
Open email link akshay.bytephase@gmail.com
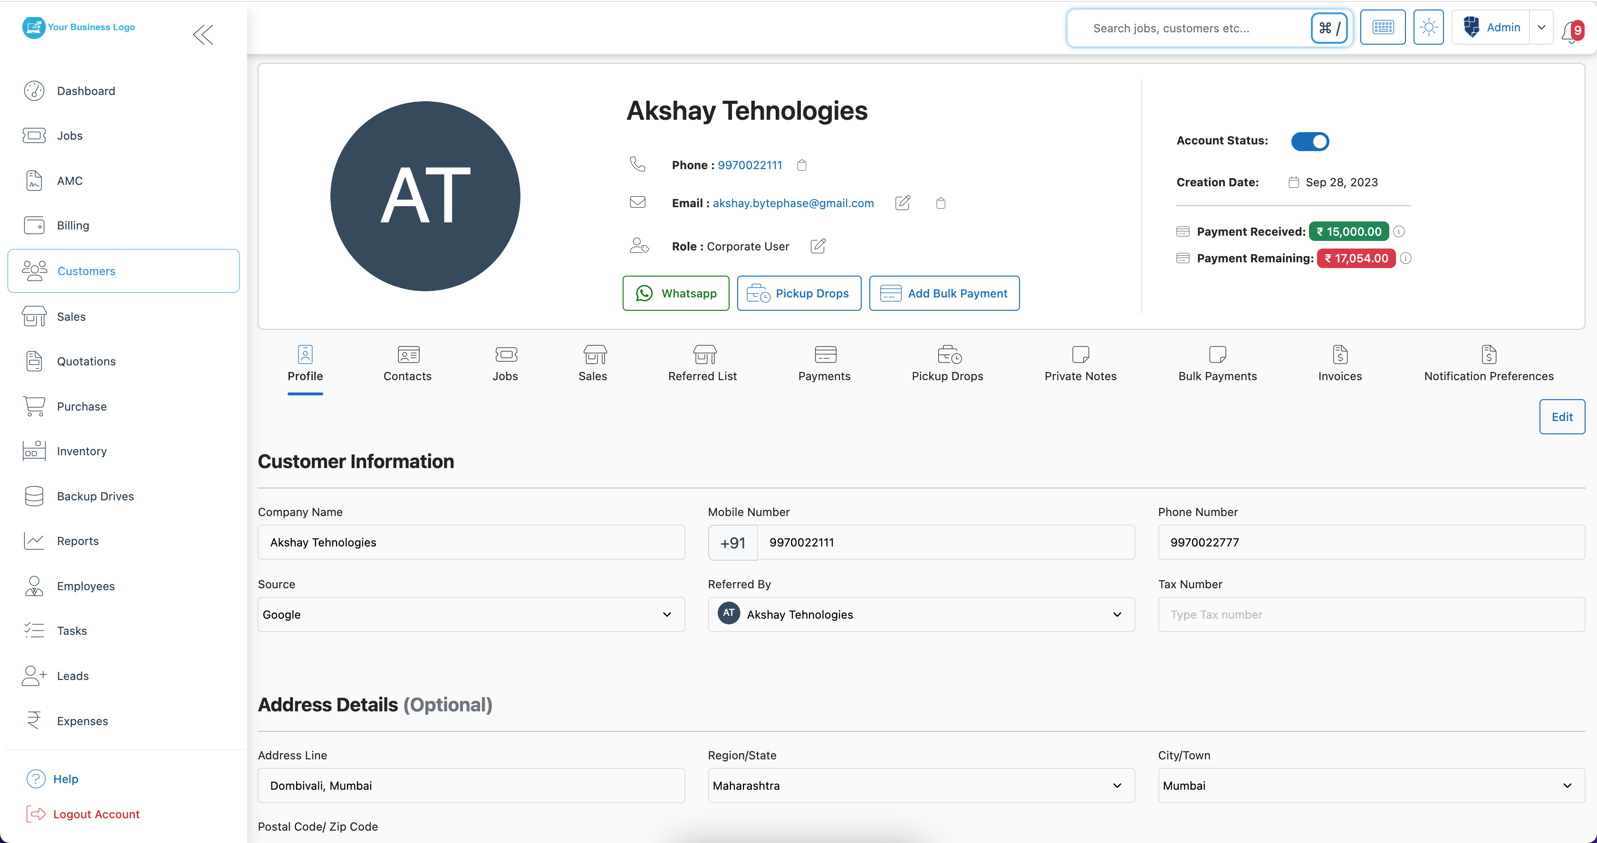point(793,203)
